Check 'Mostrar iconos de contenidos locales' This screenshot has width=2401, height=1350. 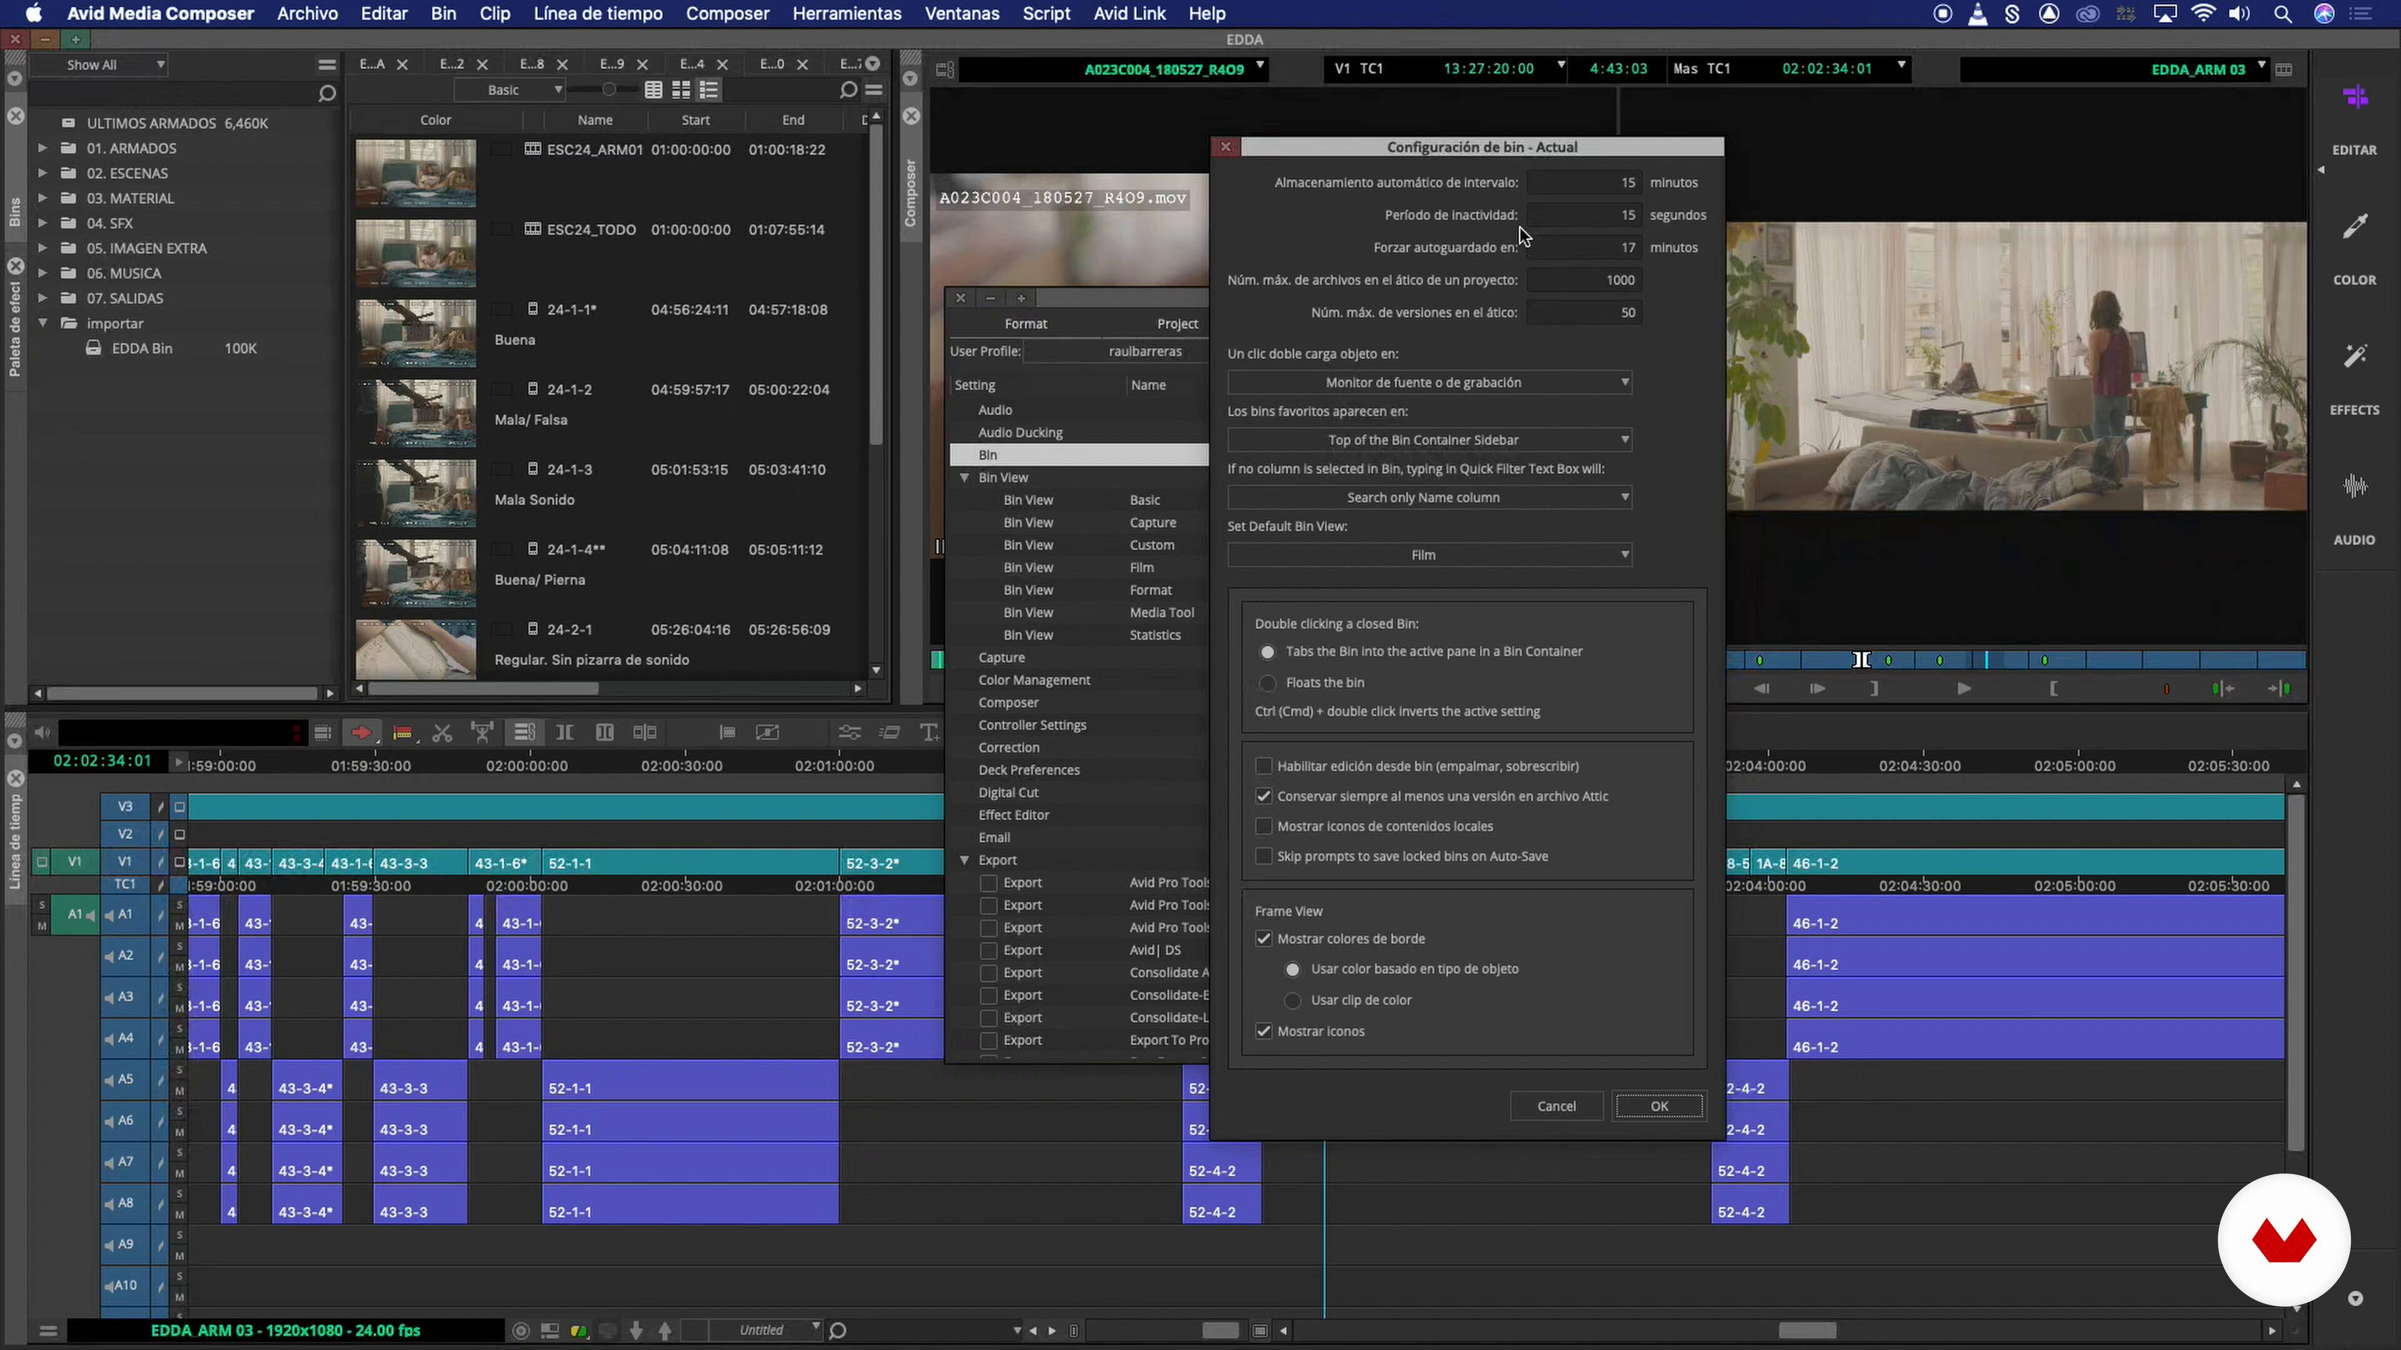point(1264,826)
